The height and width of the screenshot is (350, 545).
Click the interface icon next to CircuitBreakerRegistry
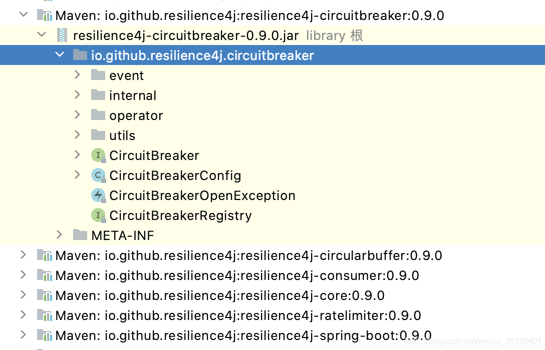click(x=98, y=215)
